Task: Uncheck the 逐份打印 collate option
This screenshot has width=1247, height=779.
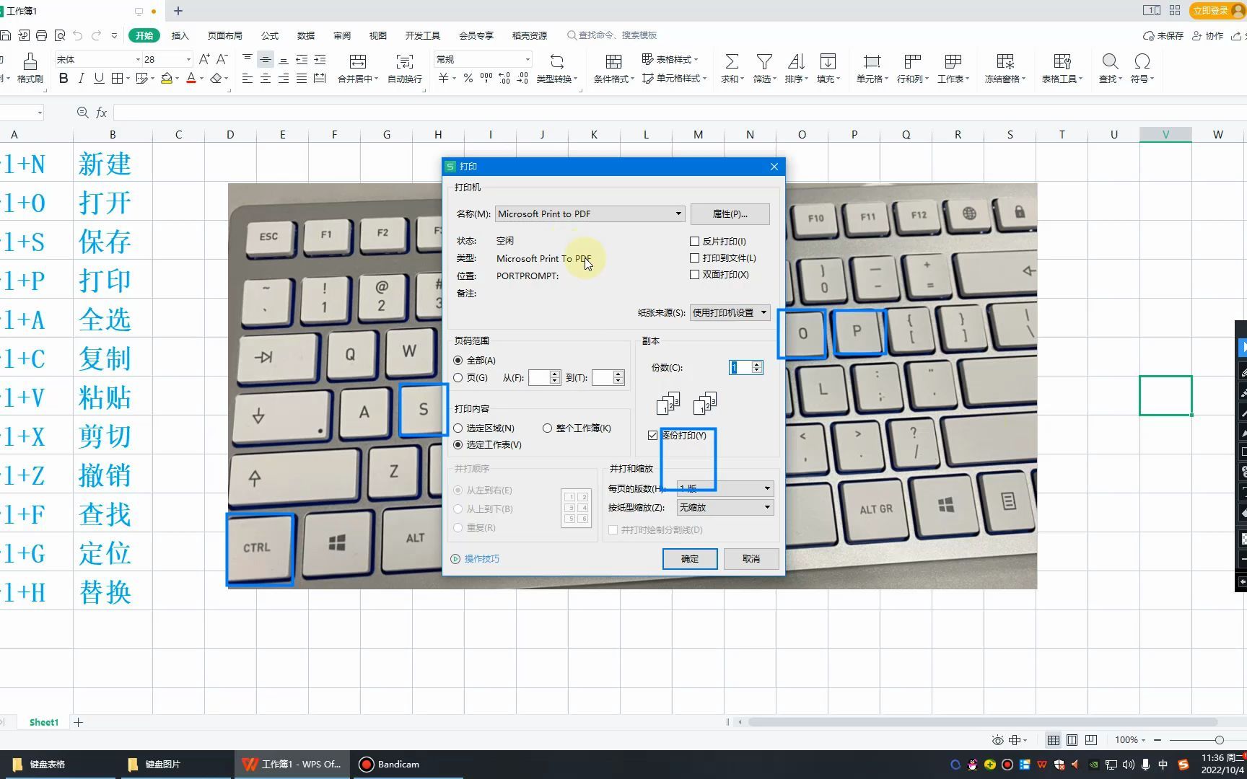Action: pyautogui.click(x=652, y=435)
